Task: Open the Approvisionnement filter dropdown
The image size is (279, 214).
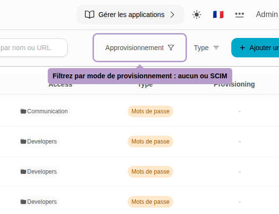Action: [140, 48]
